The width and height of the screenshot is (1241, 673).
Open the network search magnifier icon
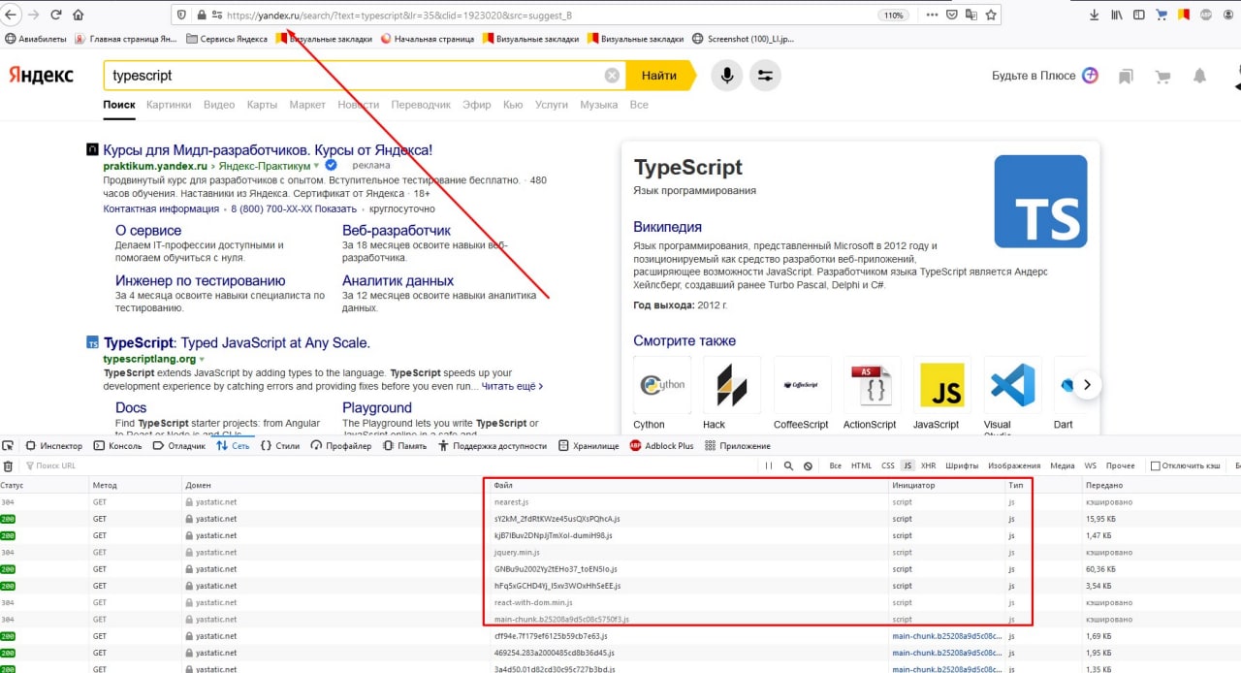pos(789,466)
